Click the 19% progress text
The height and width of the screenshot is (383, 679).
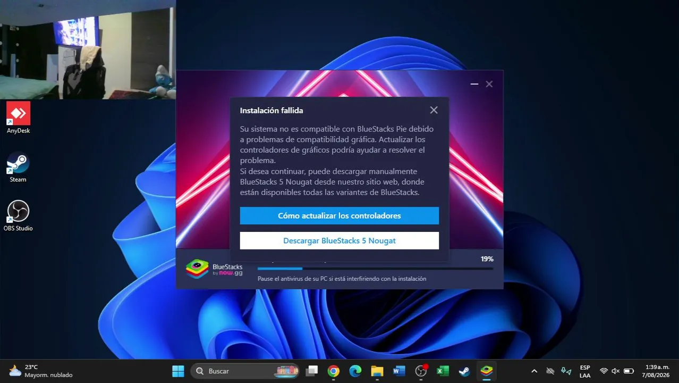pyautogui.click(x=487, y=259)
